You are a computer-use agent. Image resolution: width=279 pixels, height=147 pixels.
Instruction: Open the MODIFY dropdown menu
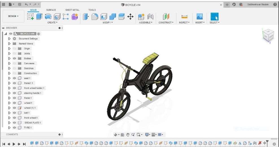tap(108, 23)
